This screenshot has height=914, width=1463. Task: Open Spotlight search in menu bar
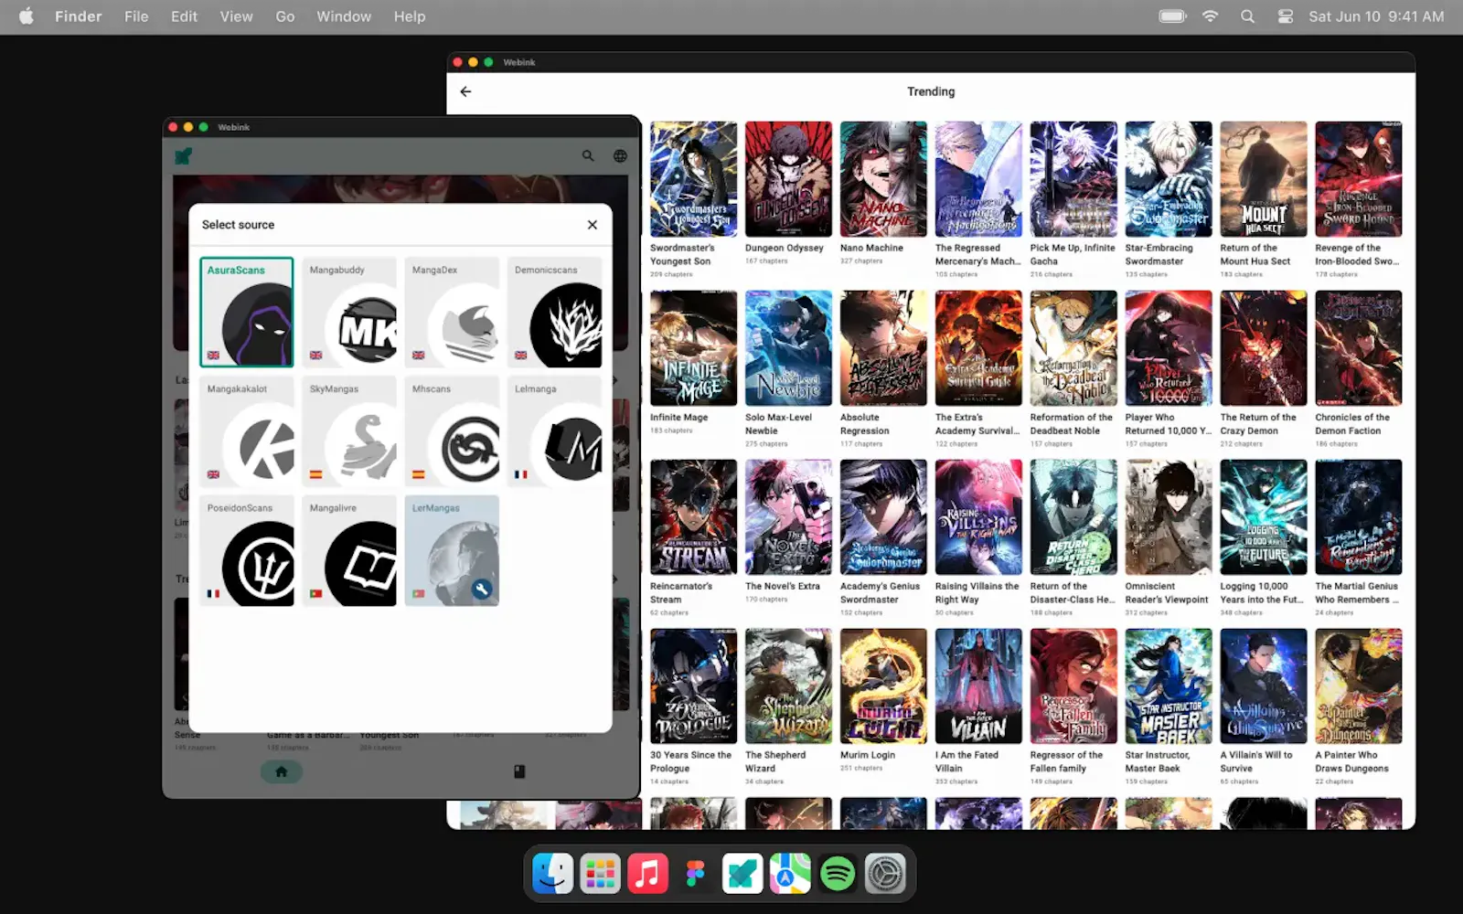point(1247,16)
